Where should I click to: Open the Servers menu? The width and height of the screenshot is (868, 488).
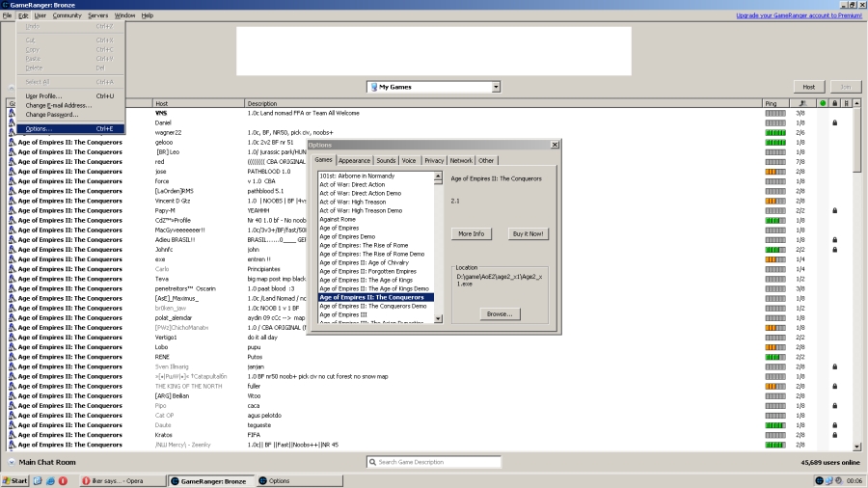tap(97, 15)
